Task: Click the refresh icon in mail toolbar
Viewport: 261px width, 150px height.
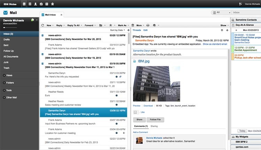Action: (43, 25)
